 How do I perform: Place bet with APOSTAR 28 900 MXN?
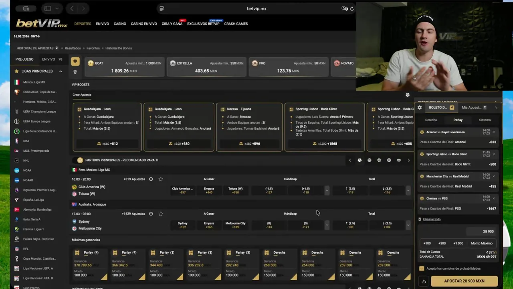pyautogui.click(x=464, y=281)
